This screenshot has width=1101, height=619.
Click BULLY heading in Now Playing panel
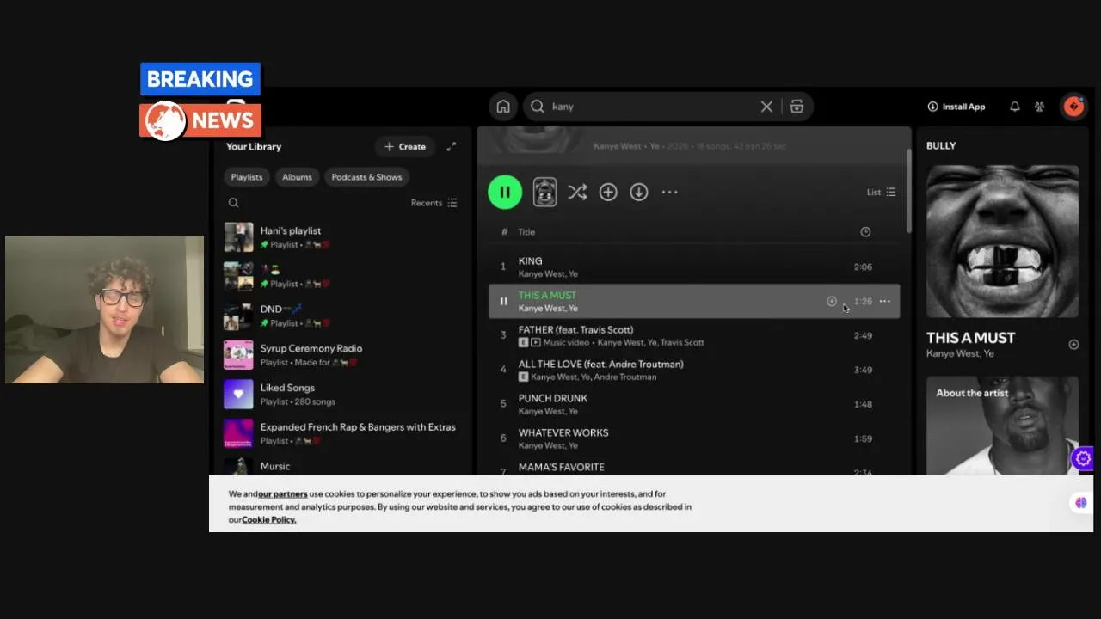pyautogui.click(x=941, y=146)
